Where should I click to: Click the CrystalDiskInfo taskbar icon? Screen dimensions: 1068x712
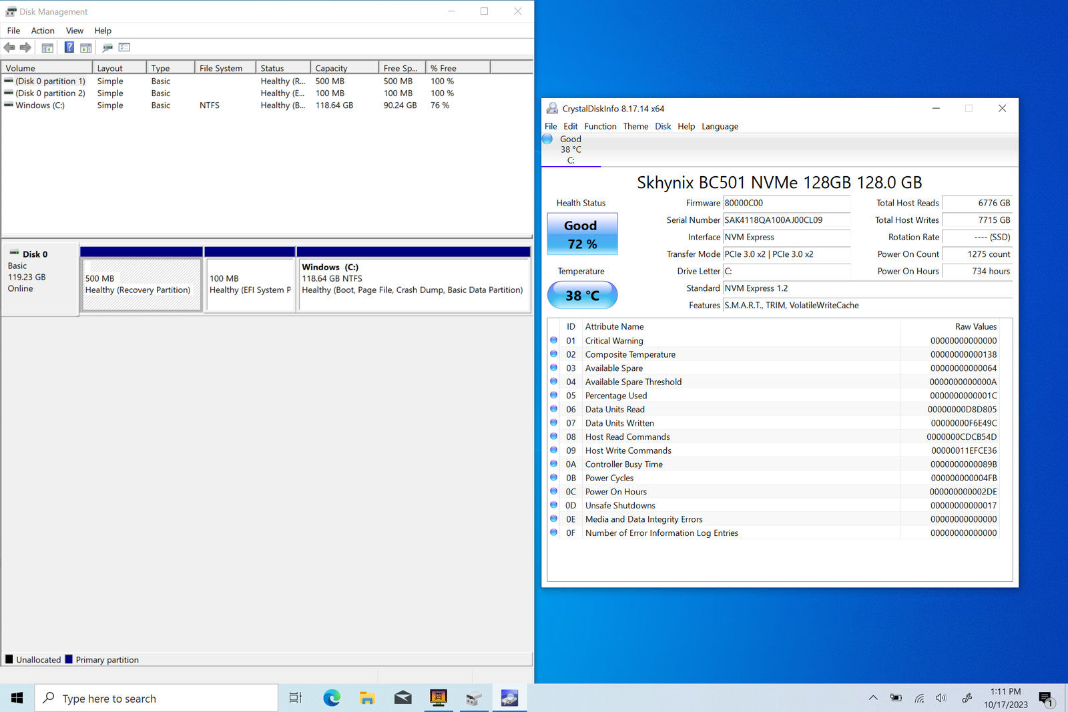tap(509, 698)
